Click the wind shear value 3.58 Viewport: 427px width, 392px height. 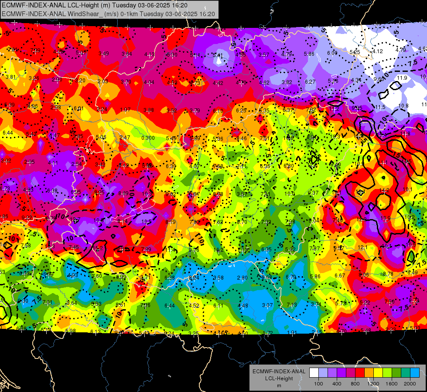click(218, 278)
